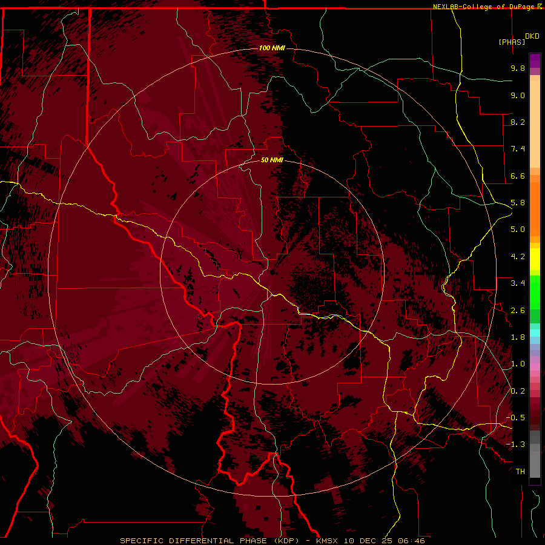Click the Specific Differential Phase KMSX caption
This screenshot has width=545, height=545.
[x=272, y=541]
